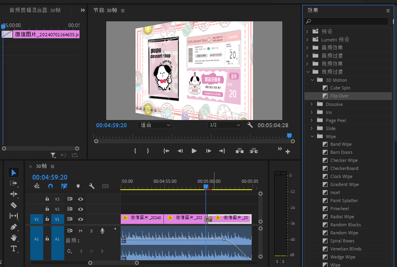397x267 pixels.
Task: Open timeline display settings wrench
Action: [92, 186]
